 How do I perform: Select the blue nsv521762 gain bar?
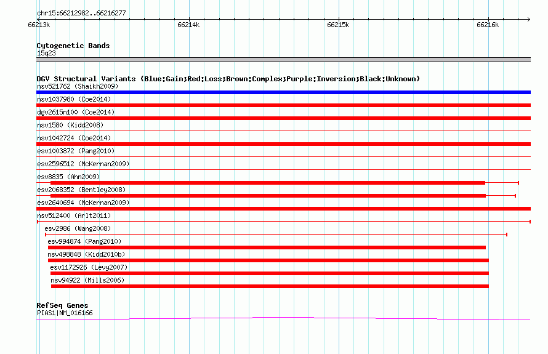(x=283, y=92)
